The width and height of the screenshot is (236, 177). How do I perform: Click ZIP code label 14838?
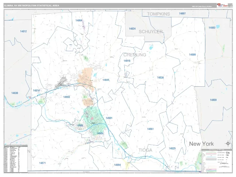160,77
